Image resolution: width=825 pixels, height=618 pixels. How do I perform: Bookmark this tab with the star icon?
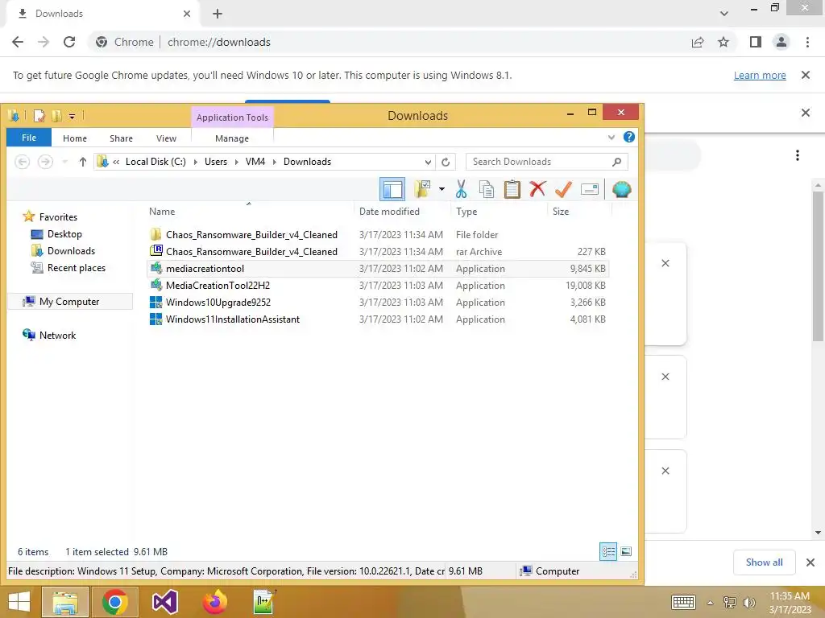tap(723, 42)
